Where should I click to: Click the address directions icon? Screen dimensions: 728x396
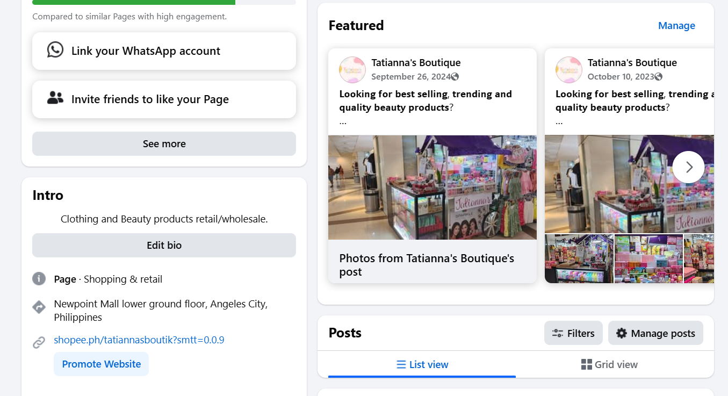pyautogui.click(x=39, y=307)
